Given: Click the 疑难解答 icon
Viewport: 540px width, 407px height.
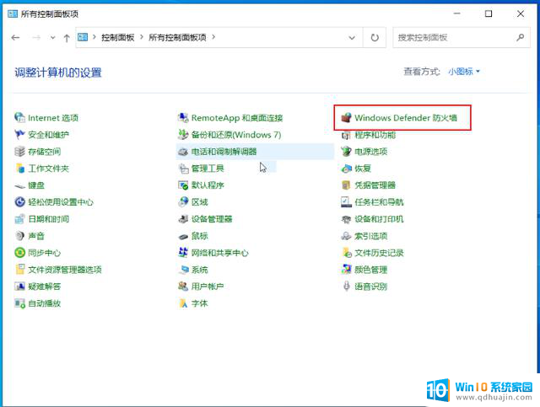Looking at the screenshot, I should (19, 287).
